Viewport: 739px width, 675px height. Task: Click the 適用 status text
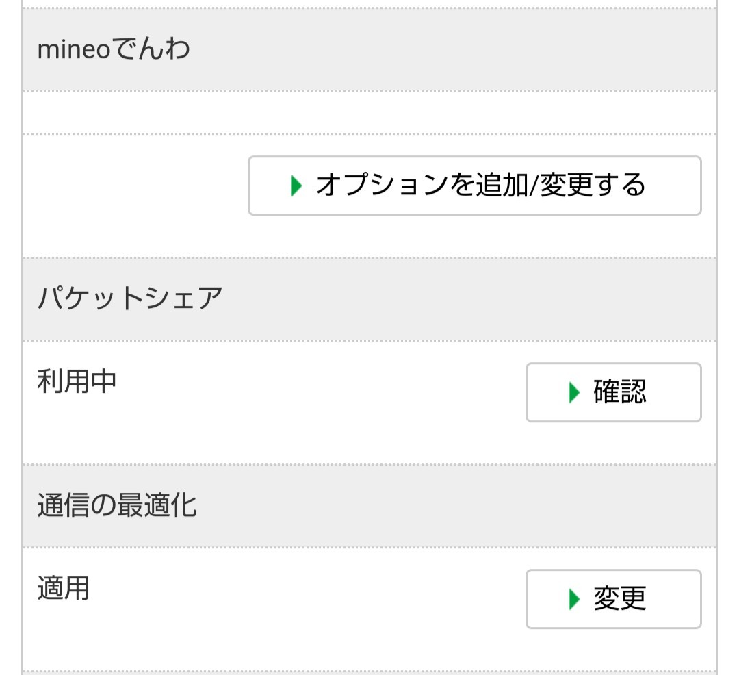[64, 588]
